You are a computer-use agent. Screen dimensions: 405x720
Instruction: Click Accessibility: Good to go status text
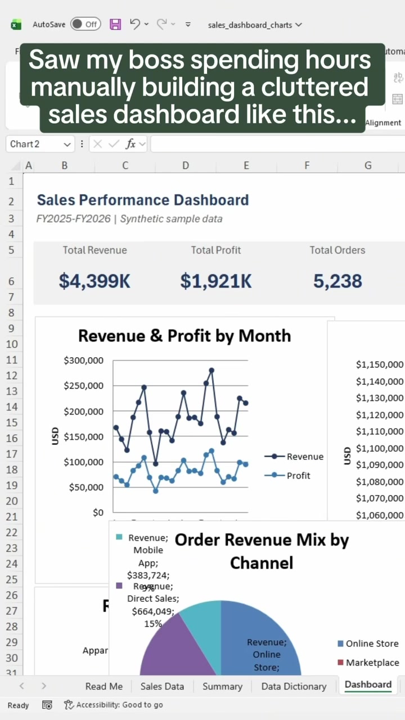tap(120, 705)
